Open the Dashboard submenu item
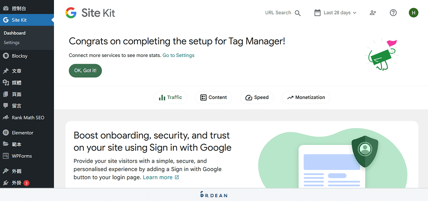The width and height of the screenshot is (428, 201). tap(15, 33)
